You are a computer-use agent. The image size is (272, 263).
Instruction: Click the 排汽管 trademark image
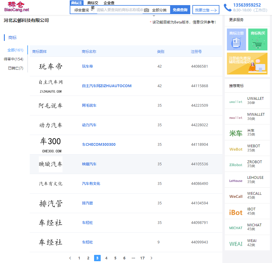coord(51,203)
